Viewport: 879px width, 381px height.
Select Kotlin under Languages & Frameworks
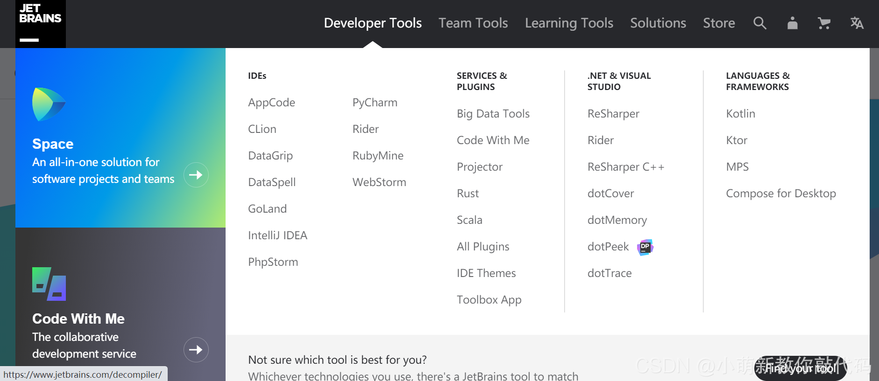point(740,114)
